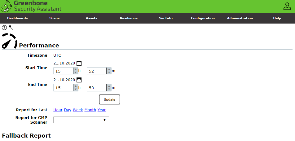This screenshot has height=141, width=295.
Task: Increase End Time hour with stepper
Action: (x=75, y=86)
